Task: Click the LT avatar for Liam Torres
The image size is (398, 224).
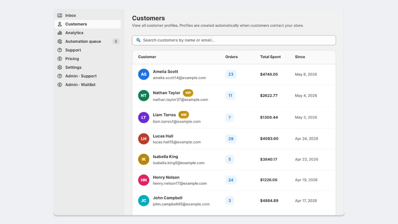Action: [x=144, y=117]
